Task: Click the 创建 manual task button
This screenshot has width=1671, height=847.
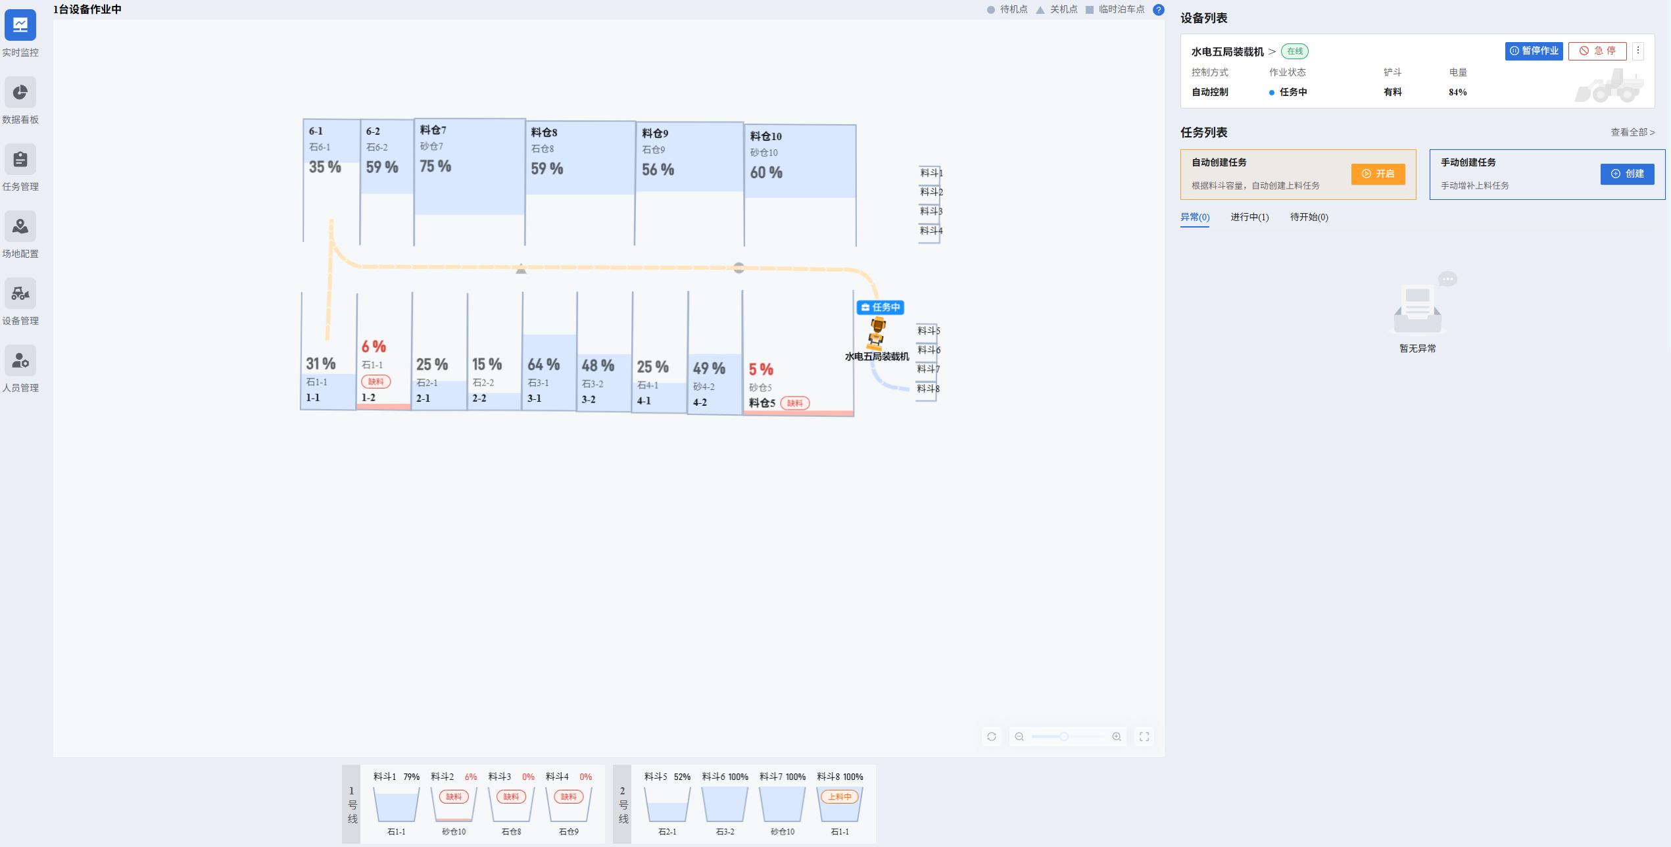Action: (1627, 174)
